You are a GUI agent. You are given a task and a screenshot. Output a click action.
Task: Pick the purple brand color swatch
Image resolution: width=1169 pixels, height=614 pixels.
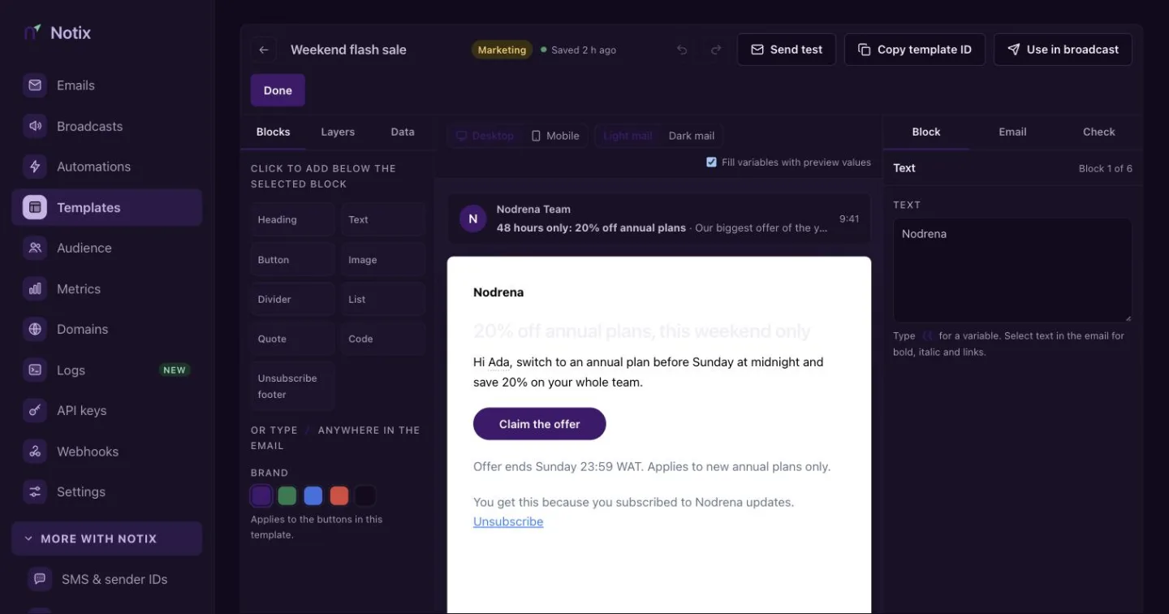(x=261, y=495)
